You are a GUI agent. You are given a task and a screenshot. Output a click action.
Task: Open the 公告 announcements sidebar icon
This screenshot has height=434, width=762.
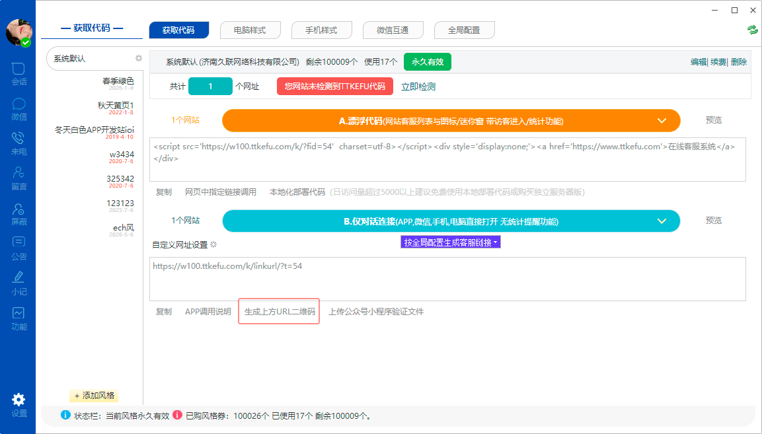click(x=19, y=248)
